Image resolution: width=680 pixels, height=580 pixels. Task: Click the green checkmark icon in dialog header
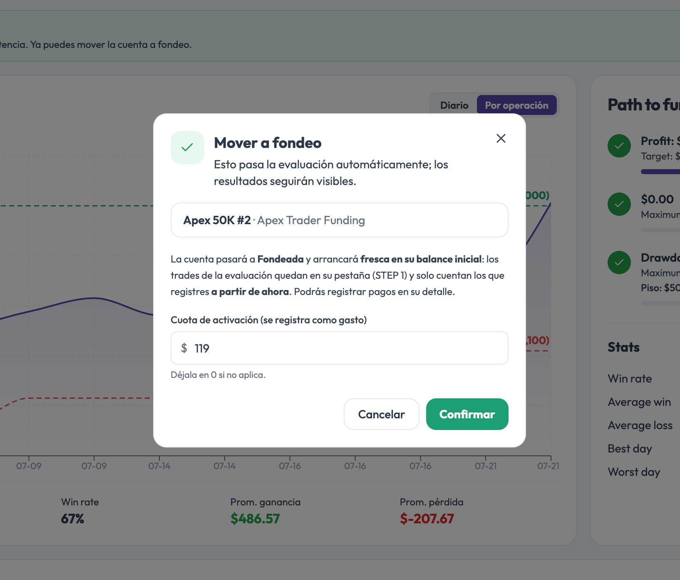187,147
